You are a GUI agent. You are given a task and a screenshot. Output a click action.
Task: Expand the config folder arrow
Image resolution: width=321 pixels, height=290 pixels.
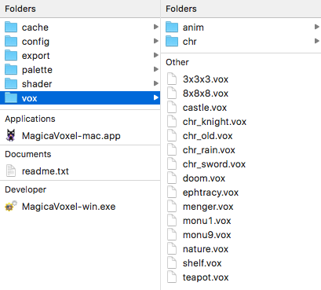click(156, 41)
